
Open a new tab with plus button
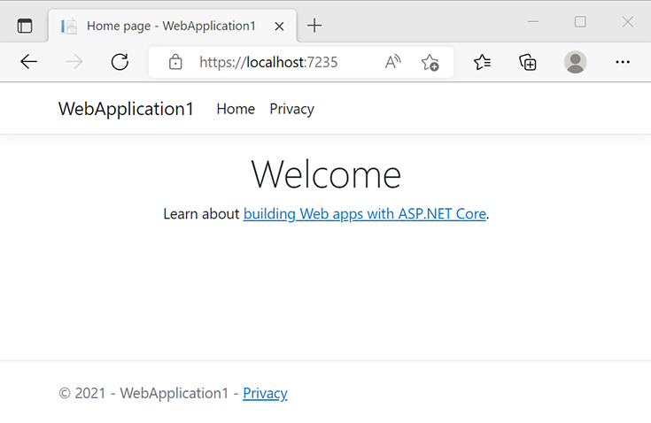pyautogui.click(x=314, y=26)
